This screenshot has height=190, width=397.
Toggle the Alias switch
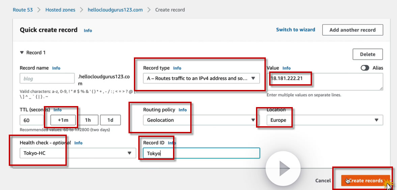click(x=365, y=68)
